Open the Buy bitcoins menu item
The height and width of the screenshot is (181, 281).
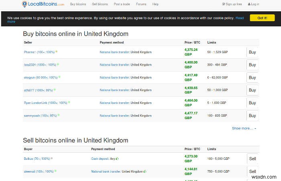[78, 4]
